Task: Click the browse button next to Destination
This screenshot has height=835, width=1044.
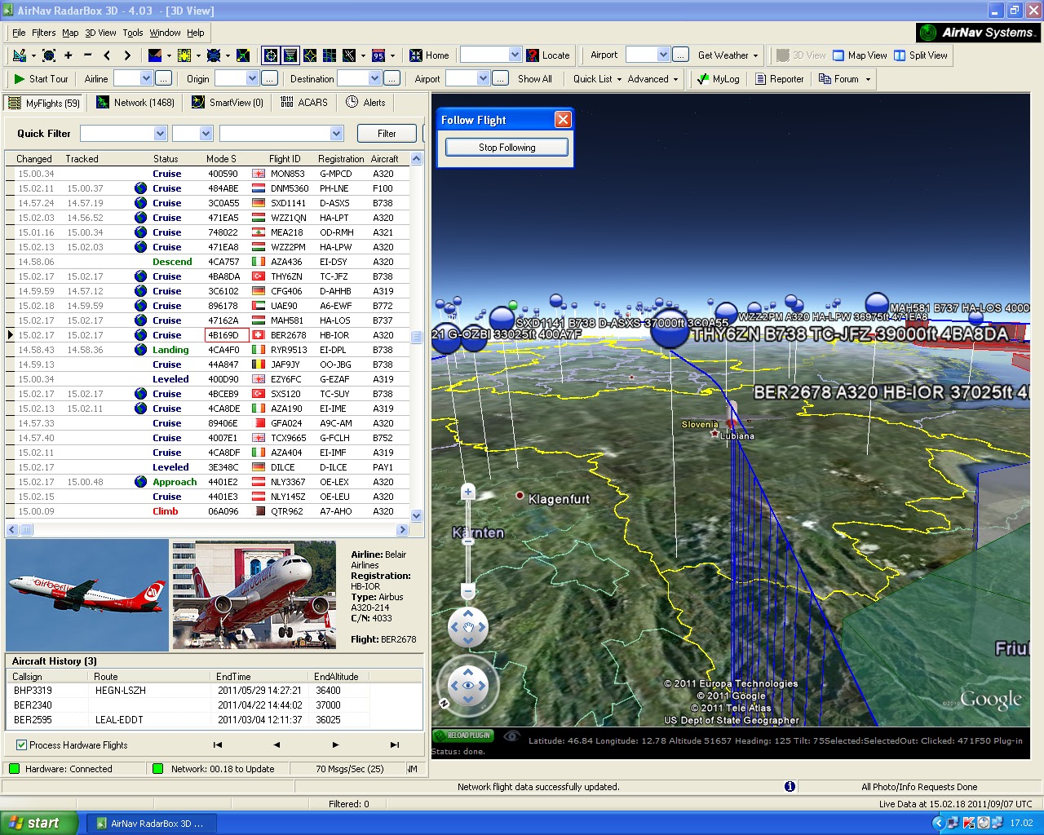Action: 392,78
